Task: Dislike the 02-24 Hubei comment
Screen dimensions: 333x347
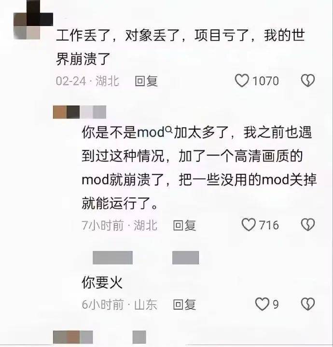Action: pos(308,80)
